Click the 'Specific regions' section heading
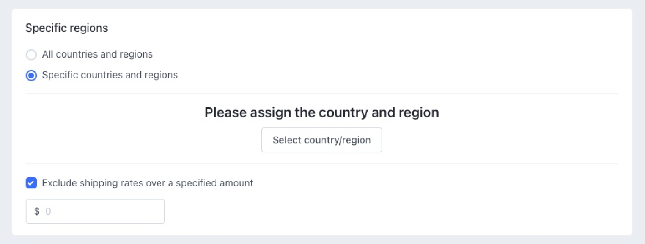Viewport: 645px width, 244px height. pos(66,28)
